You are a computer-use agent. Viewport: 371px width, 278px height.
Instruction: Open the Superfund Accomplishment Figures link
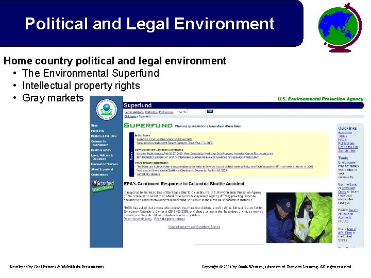click(175, 143)
